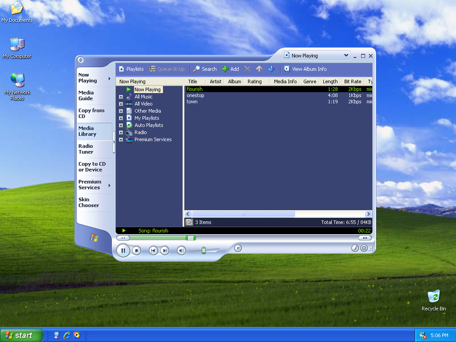Image resolution: width=456 pixels, height=342 pixels.
Task: Collapse the taskbar using the side handle
Action: [113, 142]
